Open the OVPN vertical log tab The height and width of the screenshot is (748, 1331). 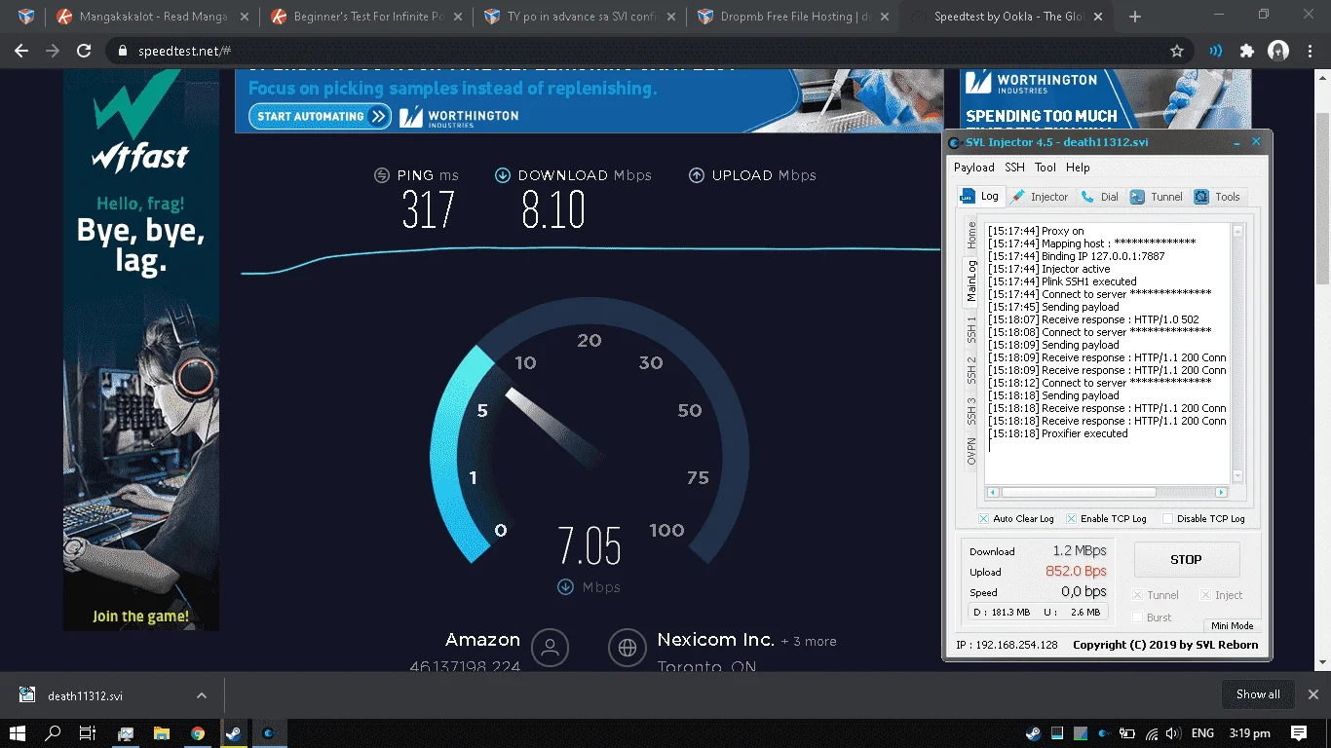(x=971, y=452)
